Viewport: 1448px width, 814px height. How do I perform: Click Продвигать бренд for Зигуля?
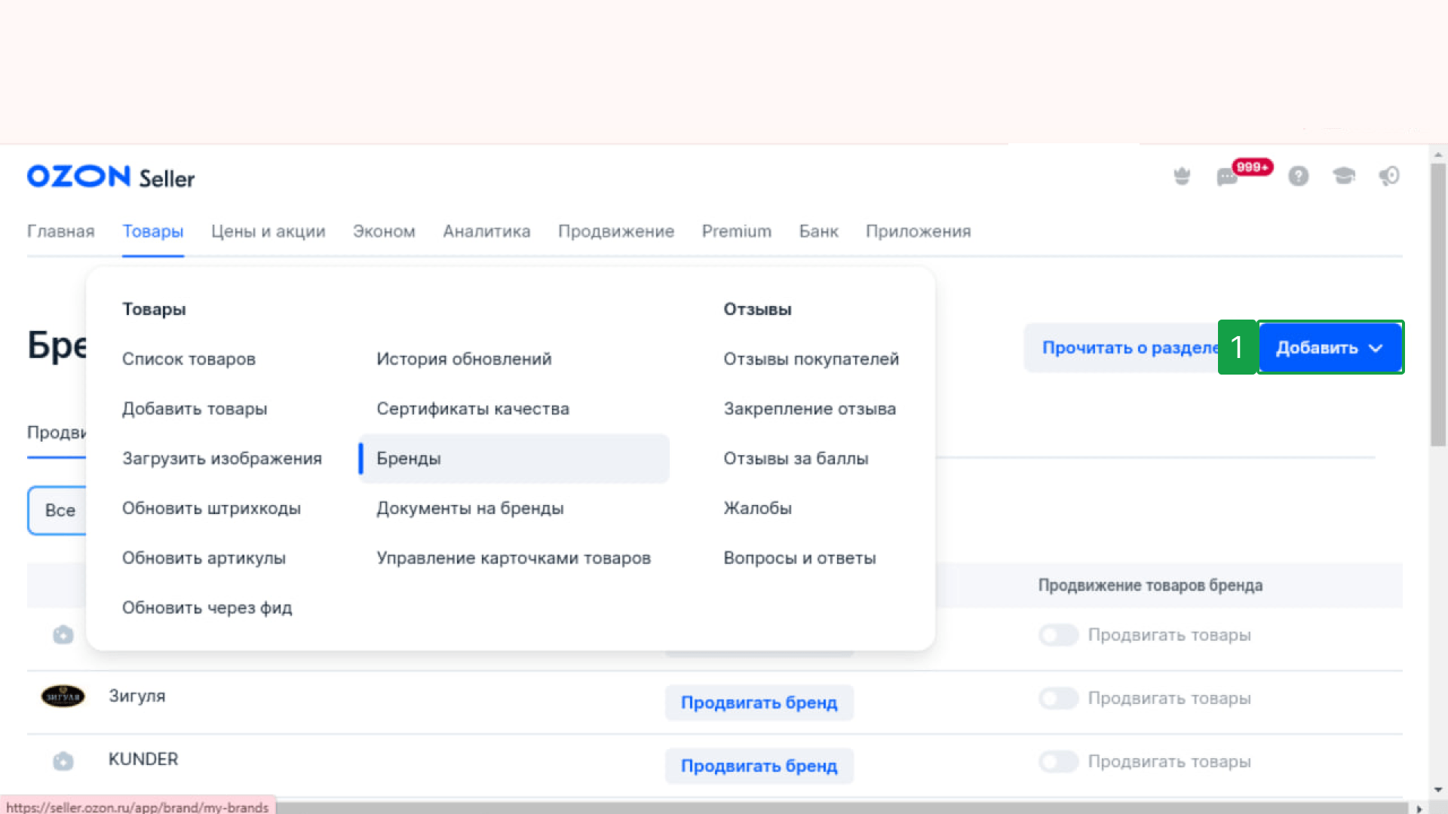tap(759, 702)
